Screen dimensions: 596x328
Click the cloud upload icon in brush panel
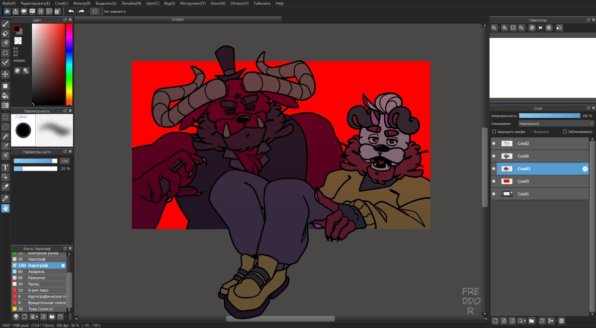point(16,316)
